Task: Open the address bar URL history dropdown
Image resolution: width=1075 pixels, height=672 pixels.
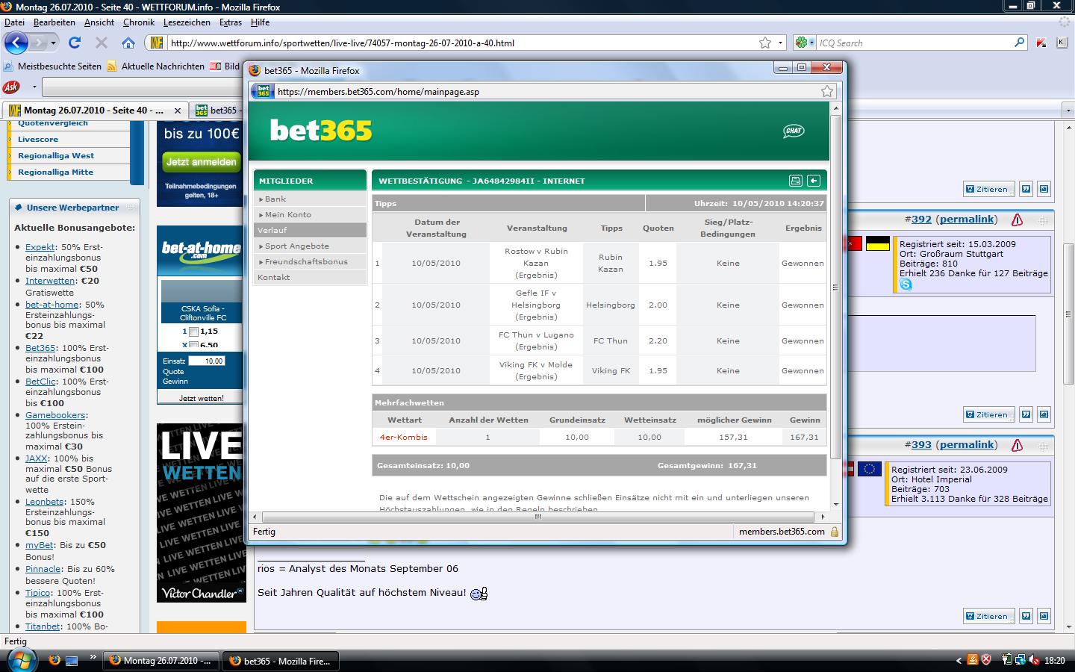Action: 781,43
